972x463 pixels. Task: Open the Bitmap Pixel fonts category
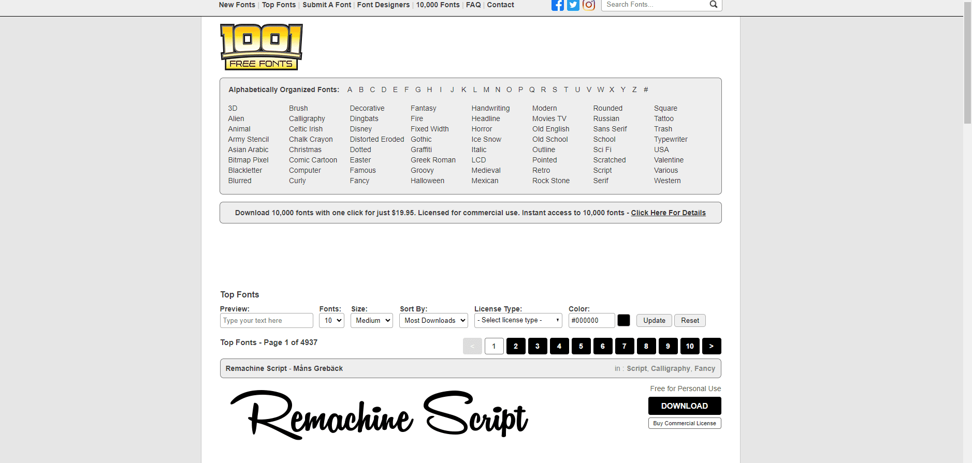[x=249, y=160]
